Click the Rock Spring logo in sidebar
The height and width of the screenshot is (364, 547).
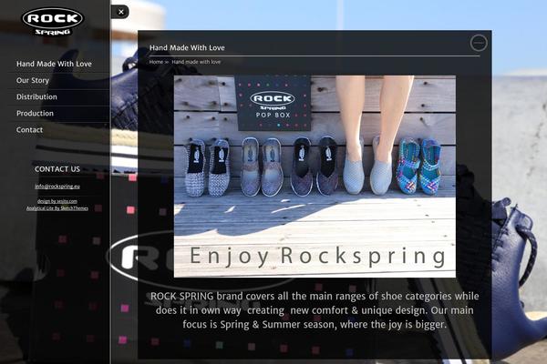pos(53,22)
